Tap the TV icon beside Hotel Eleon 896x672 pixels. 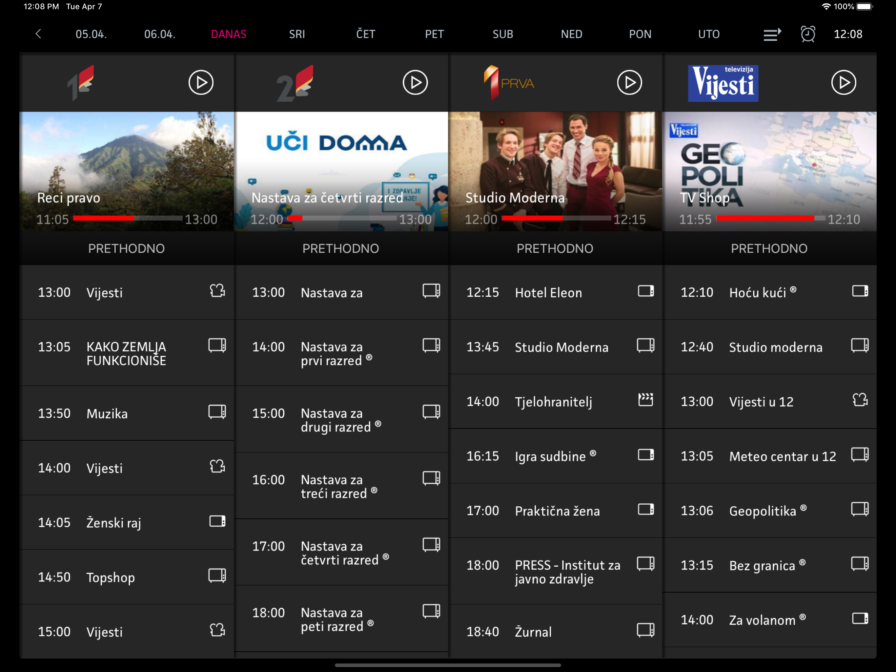point(645,291)
